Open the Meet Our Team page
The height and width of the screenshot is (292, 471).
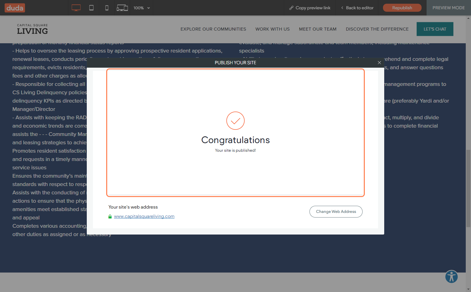(x=318, y=29)
